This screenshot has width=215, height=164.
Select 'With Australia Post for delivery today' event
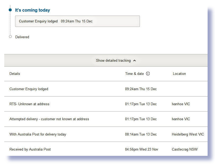coord(38,134)
